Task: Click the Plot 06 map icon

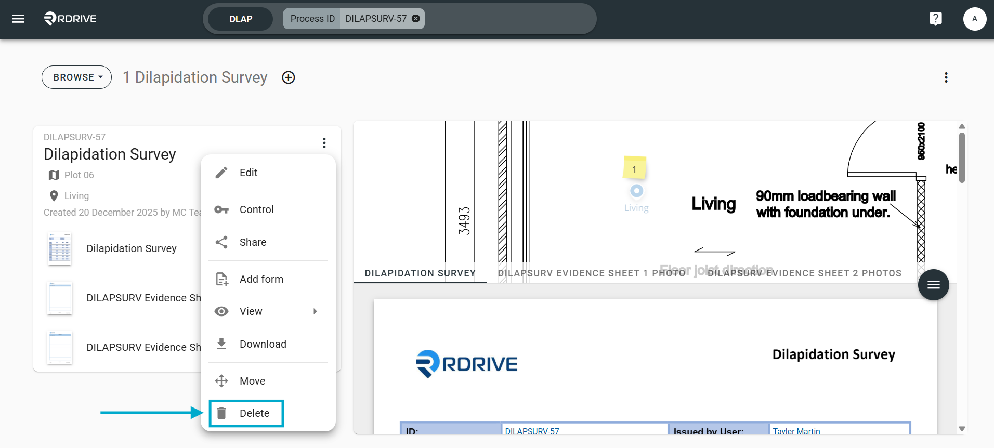Action: point(54,175)
